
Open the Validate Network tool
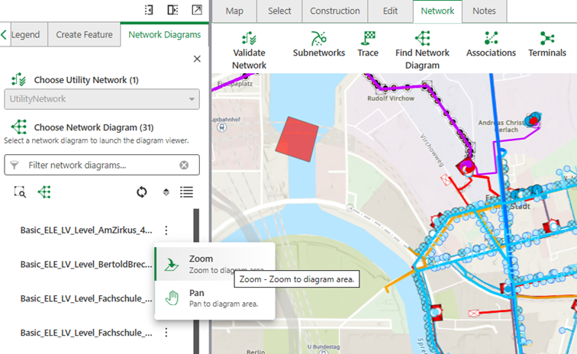249,51
